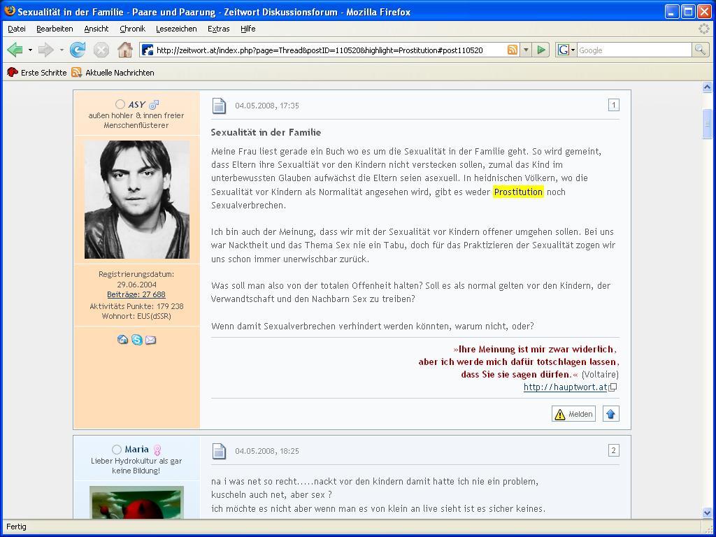716x537 pixels.
Task: Click the search magnifier button
Action: [699, 50]
